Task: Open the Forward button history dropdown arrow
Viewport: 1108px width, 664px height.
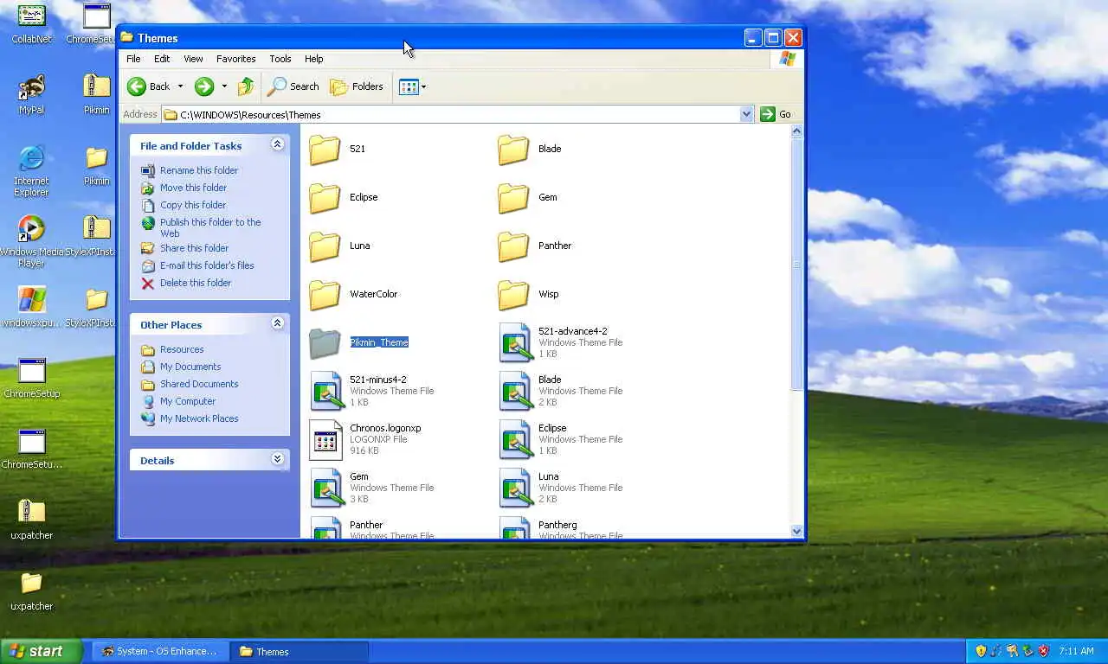Action: [224, 86]
